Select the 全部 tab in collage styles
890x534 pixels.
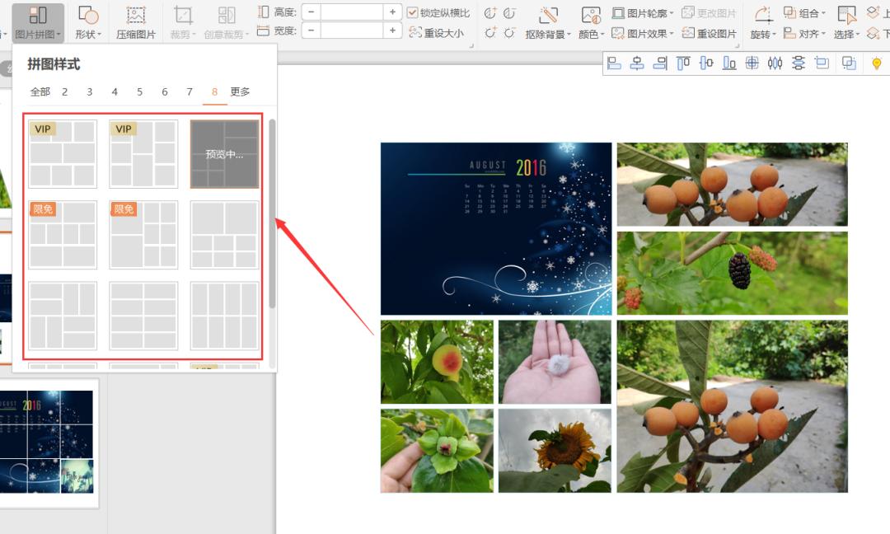click(x=40, y=92)
